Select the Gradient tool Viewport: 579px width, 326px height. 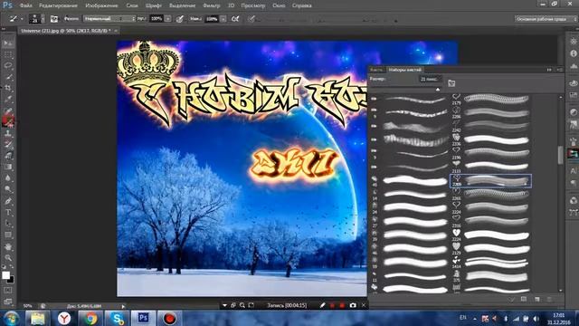pos(8,167)
